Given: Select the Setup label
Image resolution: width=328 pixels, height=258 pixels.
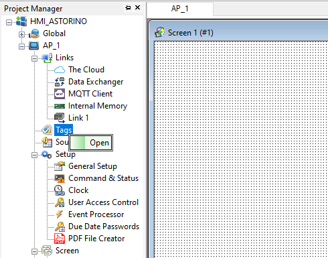Looking at the screenshot, I should pos(66,154).
